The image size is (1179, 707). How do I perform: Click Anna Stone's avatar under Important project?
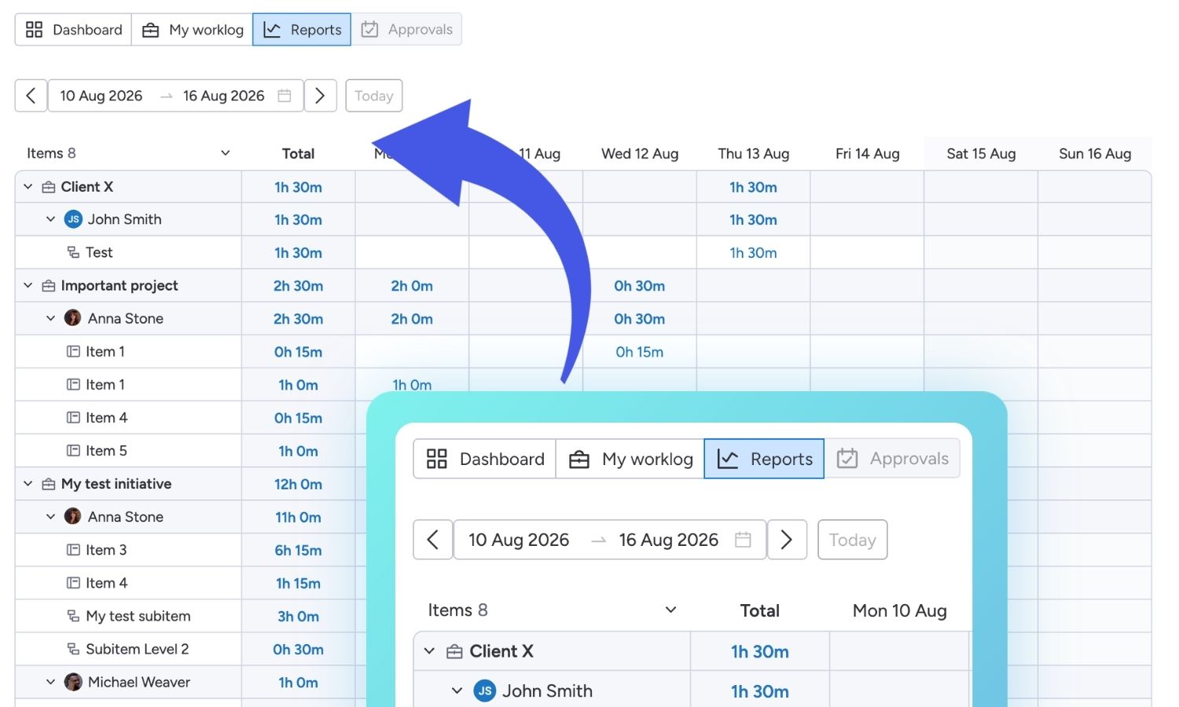click(x=73, y=318)
